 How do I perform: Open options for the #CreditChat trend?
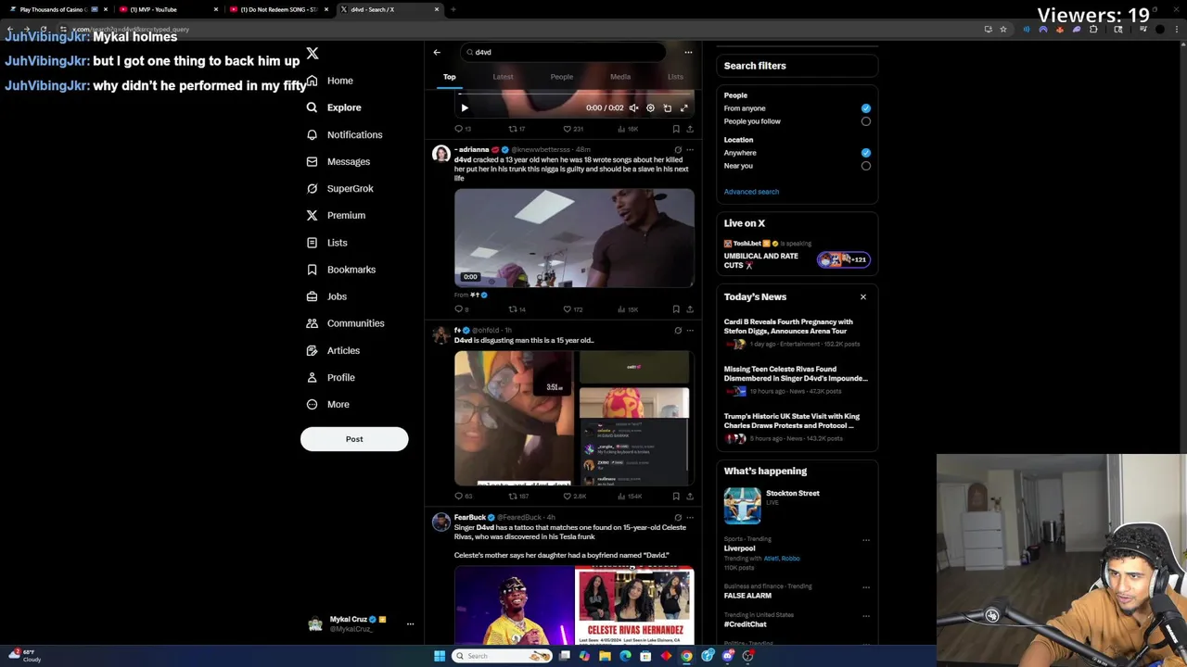pyautogui.click(x=866, y=616)
